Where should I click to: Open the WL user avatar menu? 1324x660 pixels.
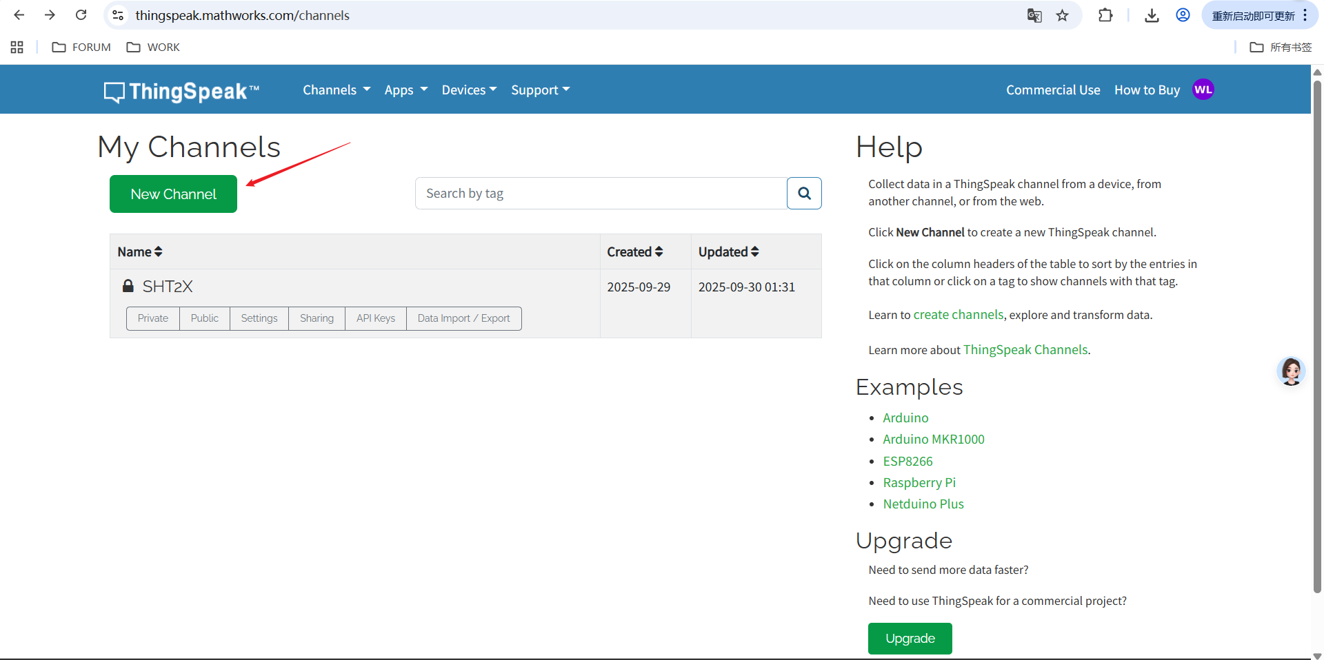[1203, 90]
